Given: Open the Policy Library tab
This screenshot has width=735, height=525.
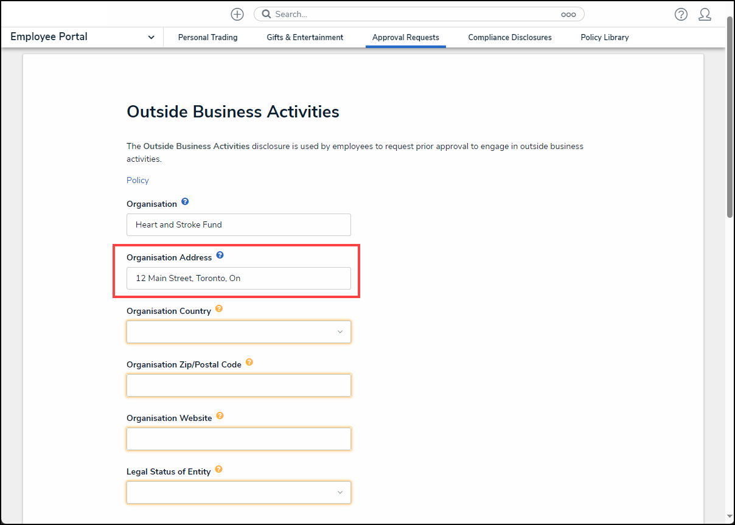Looking at the screenshot, I should (x=604, y=37).
